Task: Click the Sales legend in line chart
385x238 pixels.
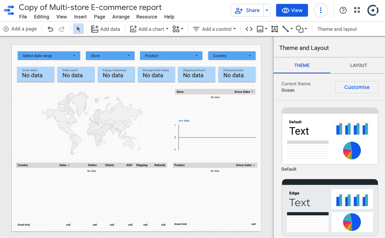Action: click(184, 120)
